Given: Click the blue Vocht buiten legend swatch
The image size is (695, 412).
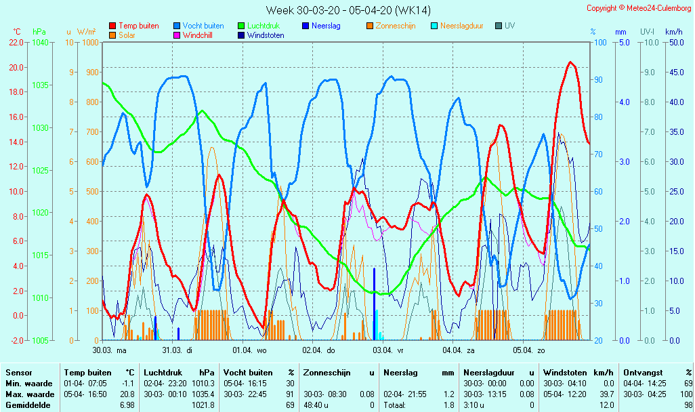Looking at the screenshot, I should (177, 26).
